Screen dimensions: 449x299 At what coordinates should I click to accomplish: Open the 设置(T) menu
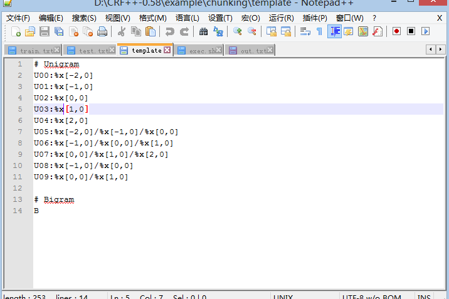220,18
